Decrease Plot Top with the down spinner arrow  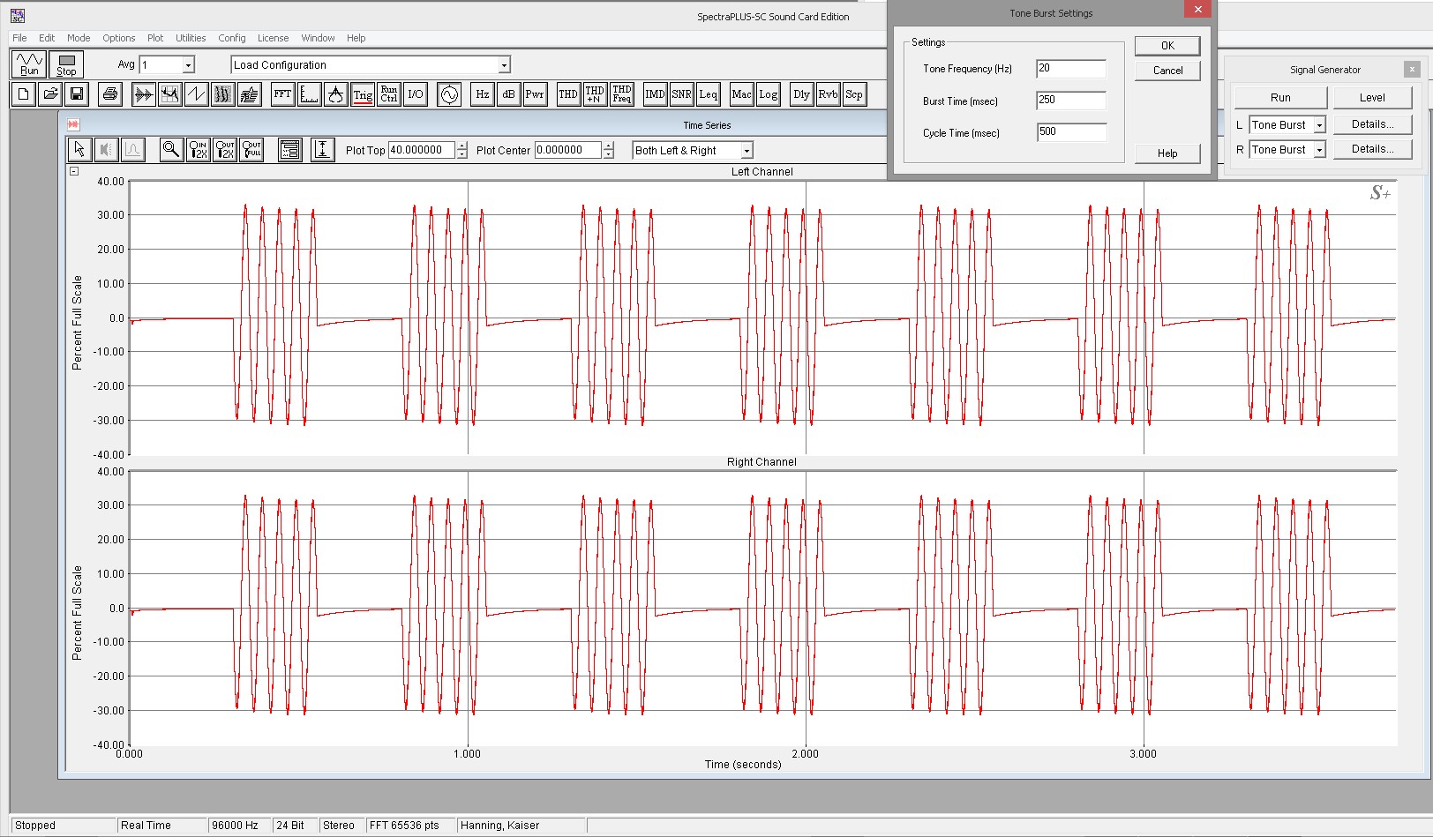pyautogui.click(x=461, y=154)
